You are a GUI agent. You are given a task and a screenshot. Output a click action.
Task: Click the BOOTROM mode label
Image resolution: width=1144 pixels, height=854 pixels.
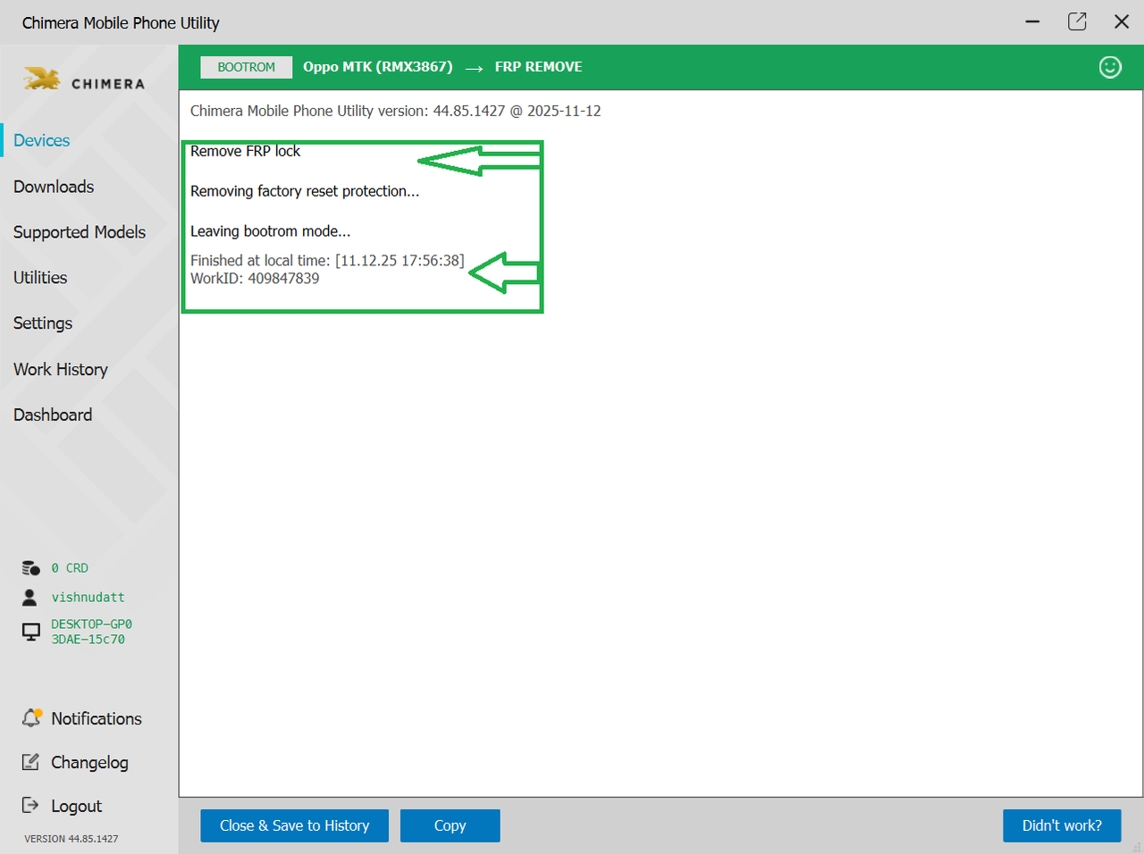[x=246, y=67]
